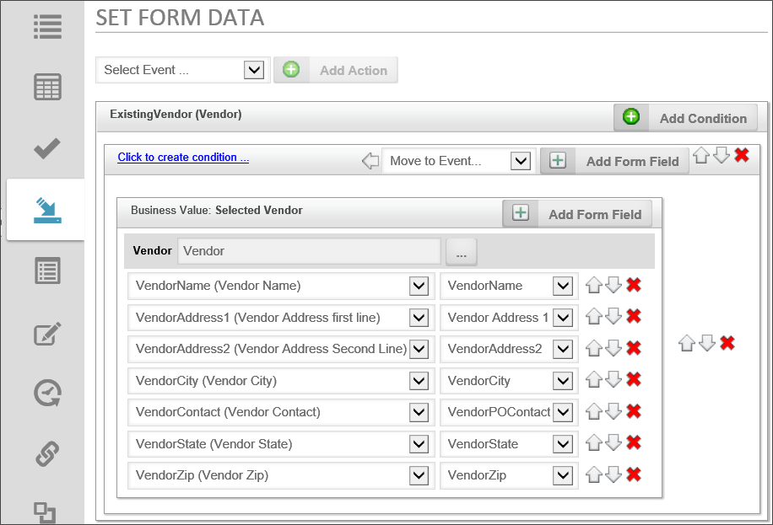This screenshot has width=773, height=525.
Task: Delete the VendorZip field mapping row
Action: tap(634, 475)
